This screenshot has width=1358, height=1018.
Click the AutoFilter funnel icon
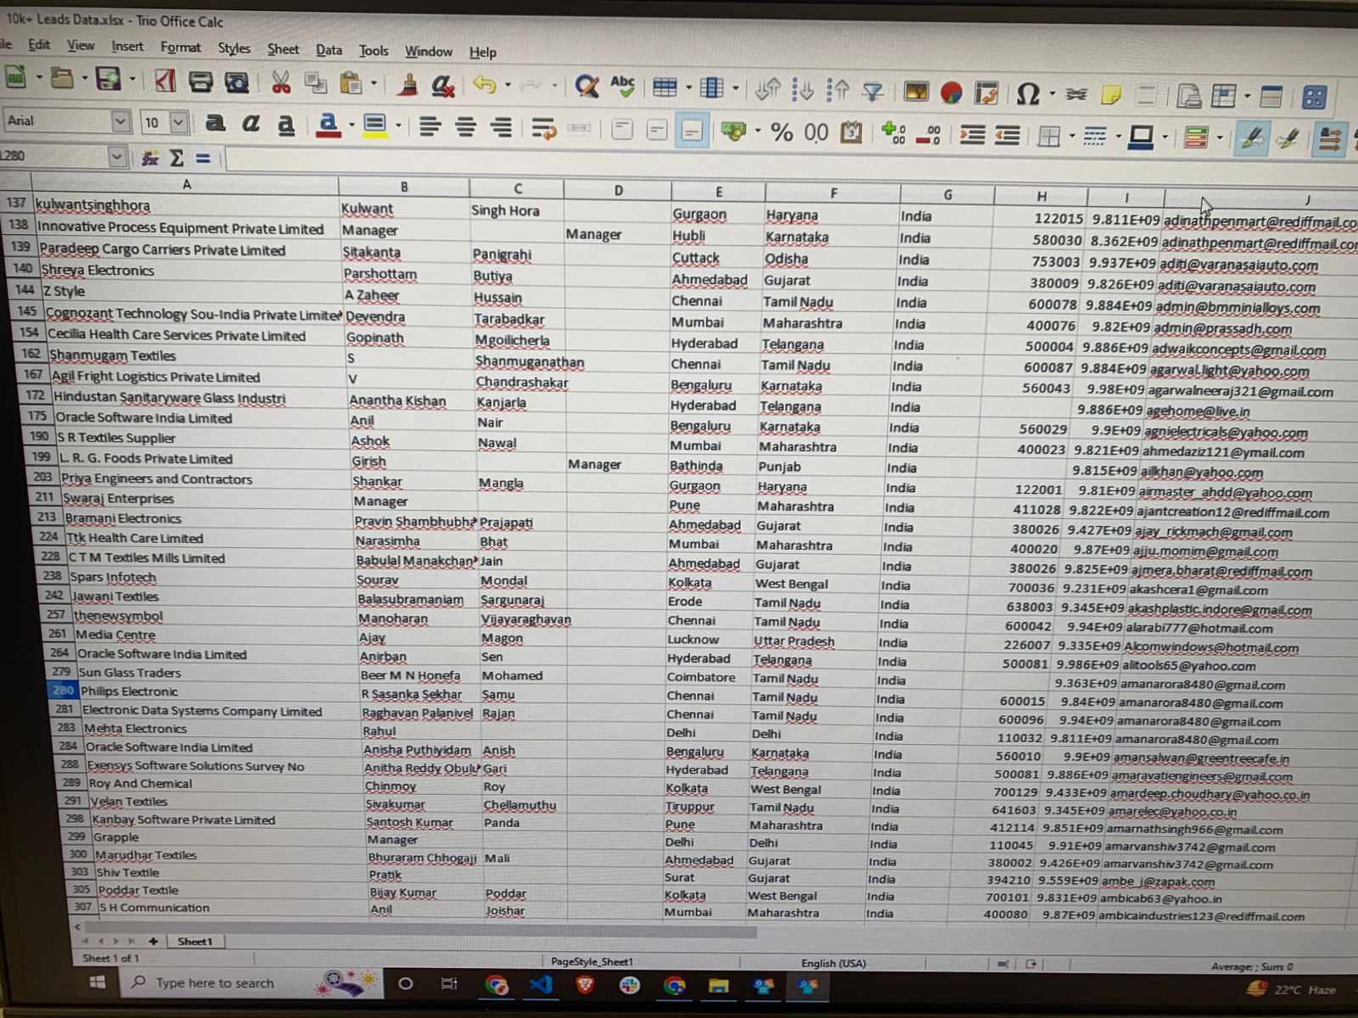pos(873,90)
